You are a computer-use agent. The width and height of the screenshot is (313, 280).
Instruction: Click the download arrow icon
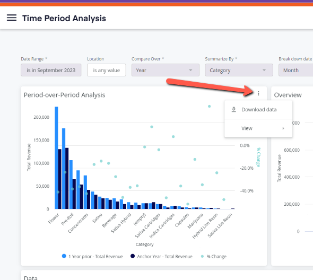pyautogui.click(x=233, y=109)
